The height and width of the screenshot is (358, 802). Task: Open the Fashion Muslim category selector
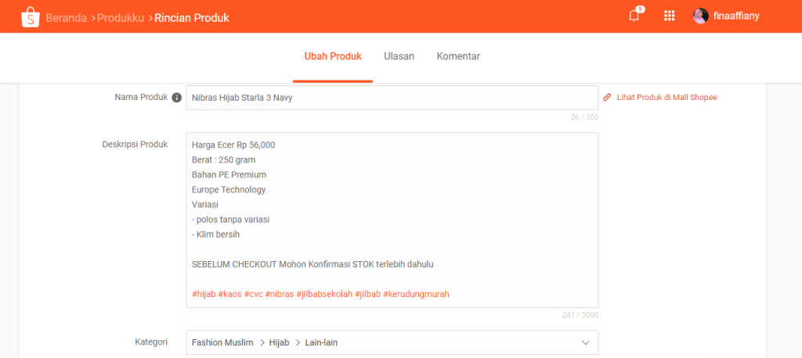pos(392,342)
